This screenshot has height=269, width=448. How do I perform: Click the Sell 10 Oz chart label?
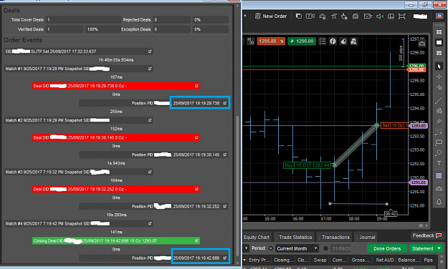(394, 125)
